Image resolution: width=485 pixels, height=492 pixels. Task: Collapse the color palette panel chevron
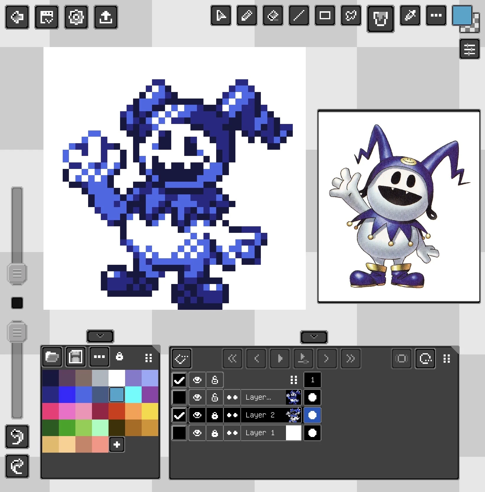(x=100, y=336)
